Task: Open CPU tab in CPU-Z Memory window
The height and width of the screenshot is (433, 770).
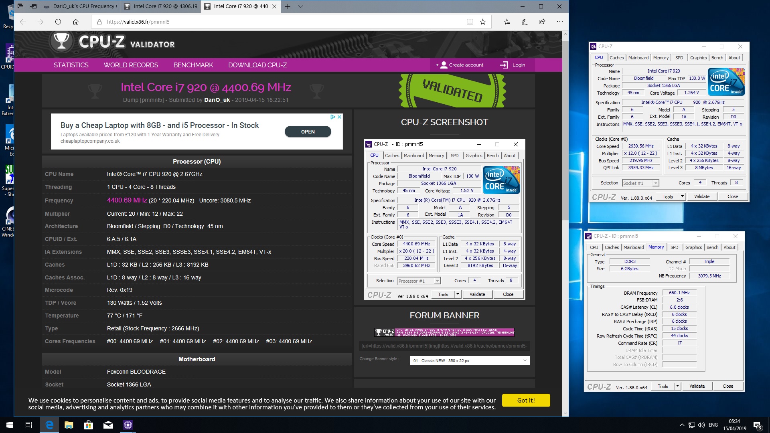Action: tap(594, 247)
